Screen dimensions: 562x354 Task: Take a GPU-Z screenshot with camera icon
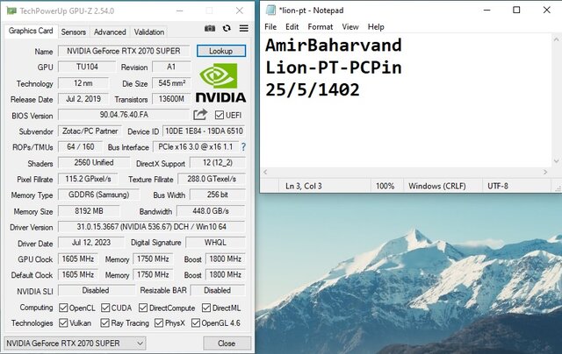click(210, 28)
